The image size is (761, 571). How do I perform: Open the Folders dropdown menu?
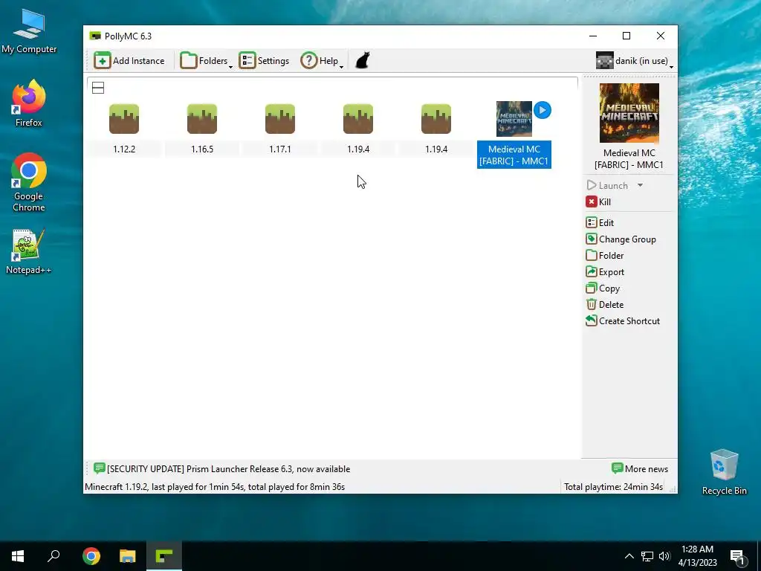(x=207, y=61)
